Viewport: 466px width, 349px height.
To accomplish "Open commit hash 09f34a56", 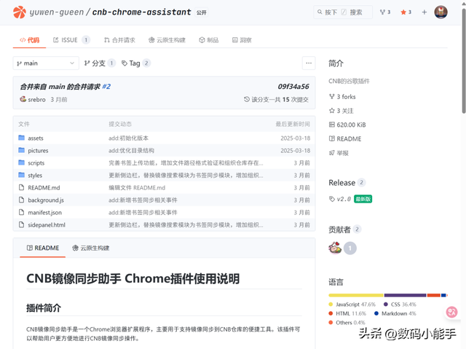I will pos(293,87).
